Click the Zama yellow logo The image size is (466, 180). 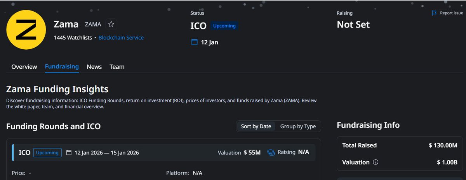point(27,29)
